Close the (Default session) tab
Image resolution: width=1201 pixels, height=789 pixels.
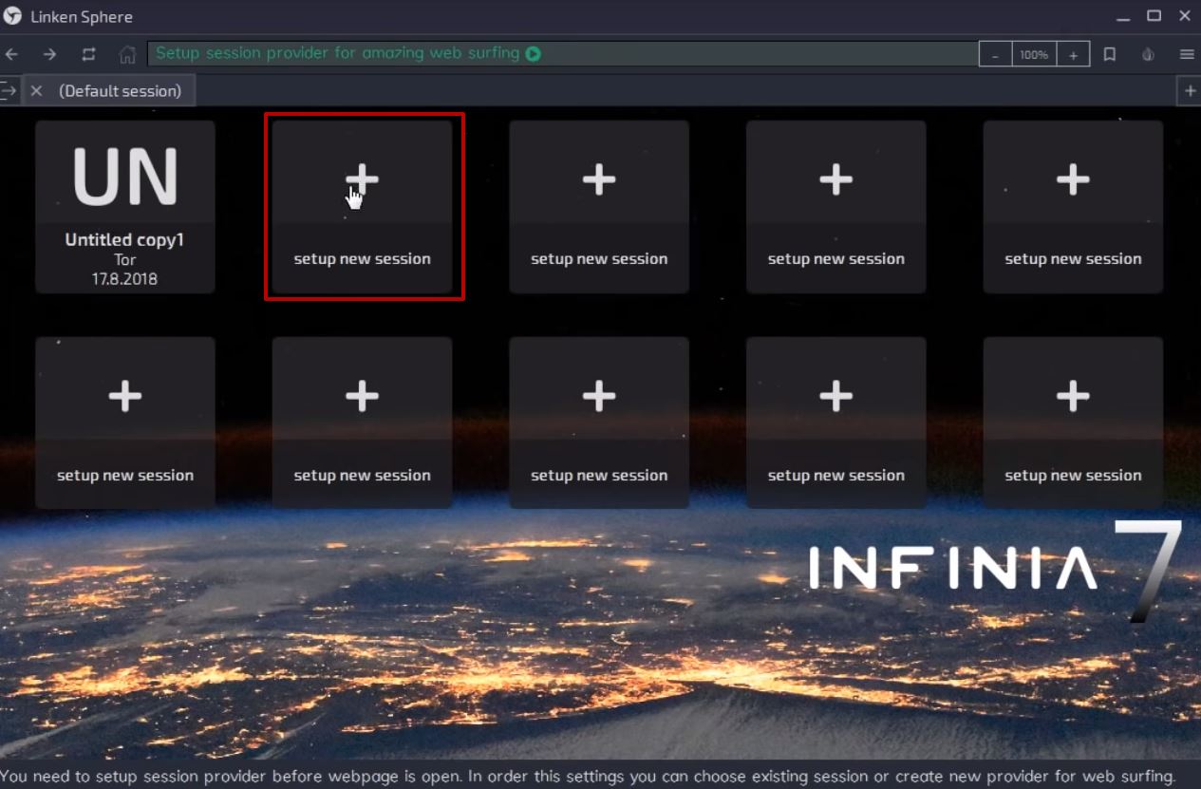point(36,91)
